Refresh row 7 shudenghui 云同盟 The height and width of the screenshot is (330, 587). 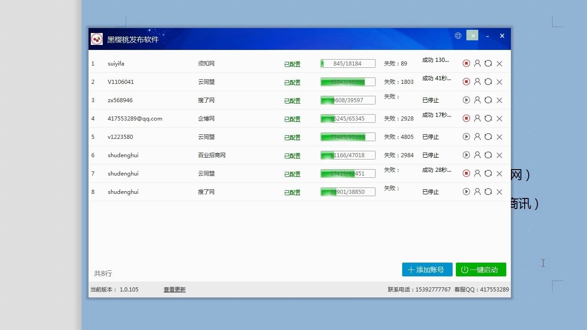(x=488, y=173)
